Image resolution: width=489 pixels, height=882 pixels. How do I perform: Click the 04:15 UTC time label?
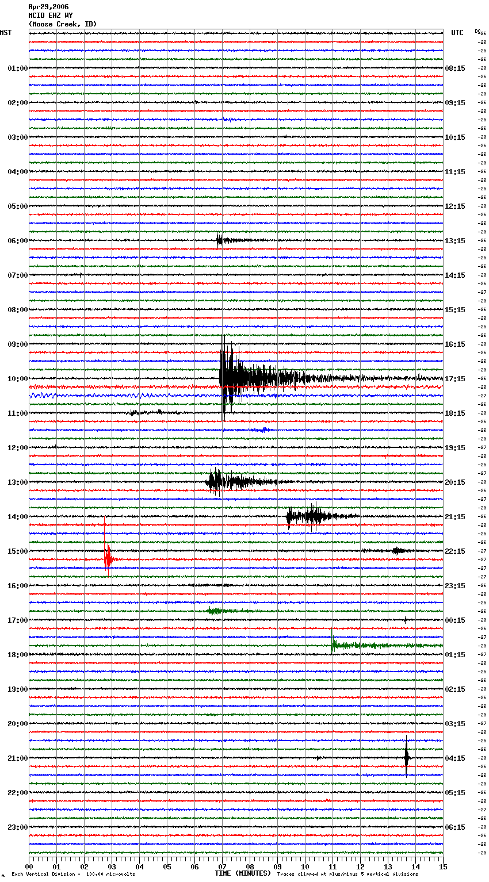point(455,758)
